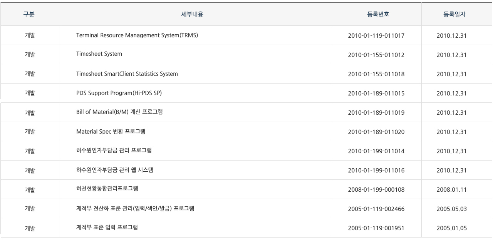Click the date 2008.01.11 cell
Image resolution: width=493 pixels, height=241 pixels.
point(451,189)
